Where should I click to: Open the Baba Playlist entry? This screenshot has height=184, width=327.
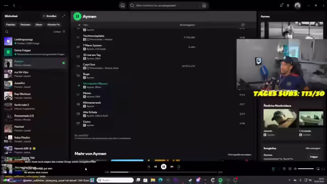35,140
